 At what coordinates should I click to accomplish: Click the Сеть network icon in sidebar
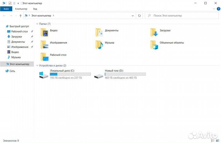pyautogui.click(x=7, y=71)
